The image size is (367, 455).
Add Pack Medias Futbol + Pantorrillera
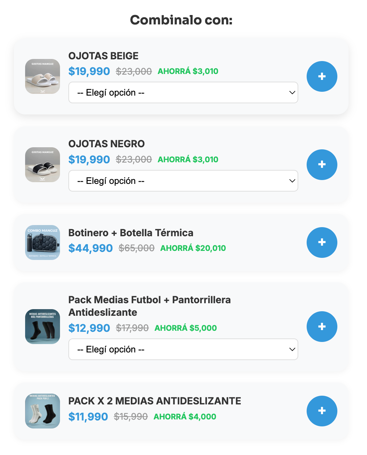coord(322,327)
